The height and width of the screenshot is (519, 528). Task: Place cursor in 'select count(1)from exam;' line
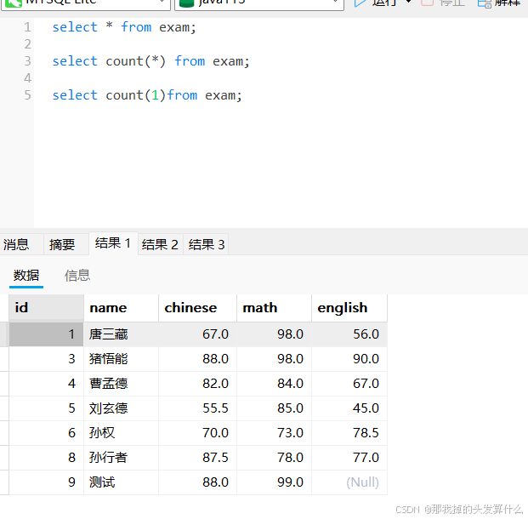tap(147, 95)
